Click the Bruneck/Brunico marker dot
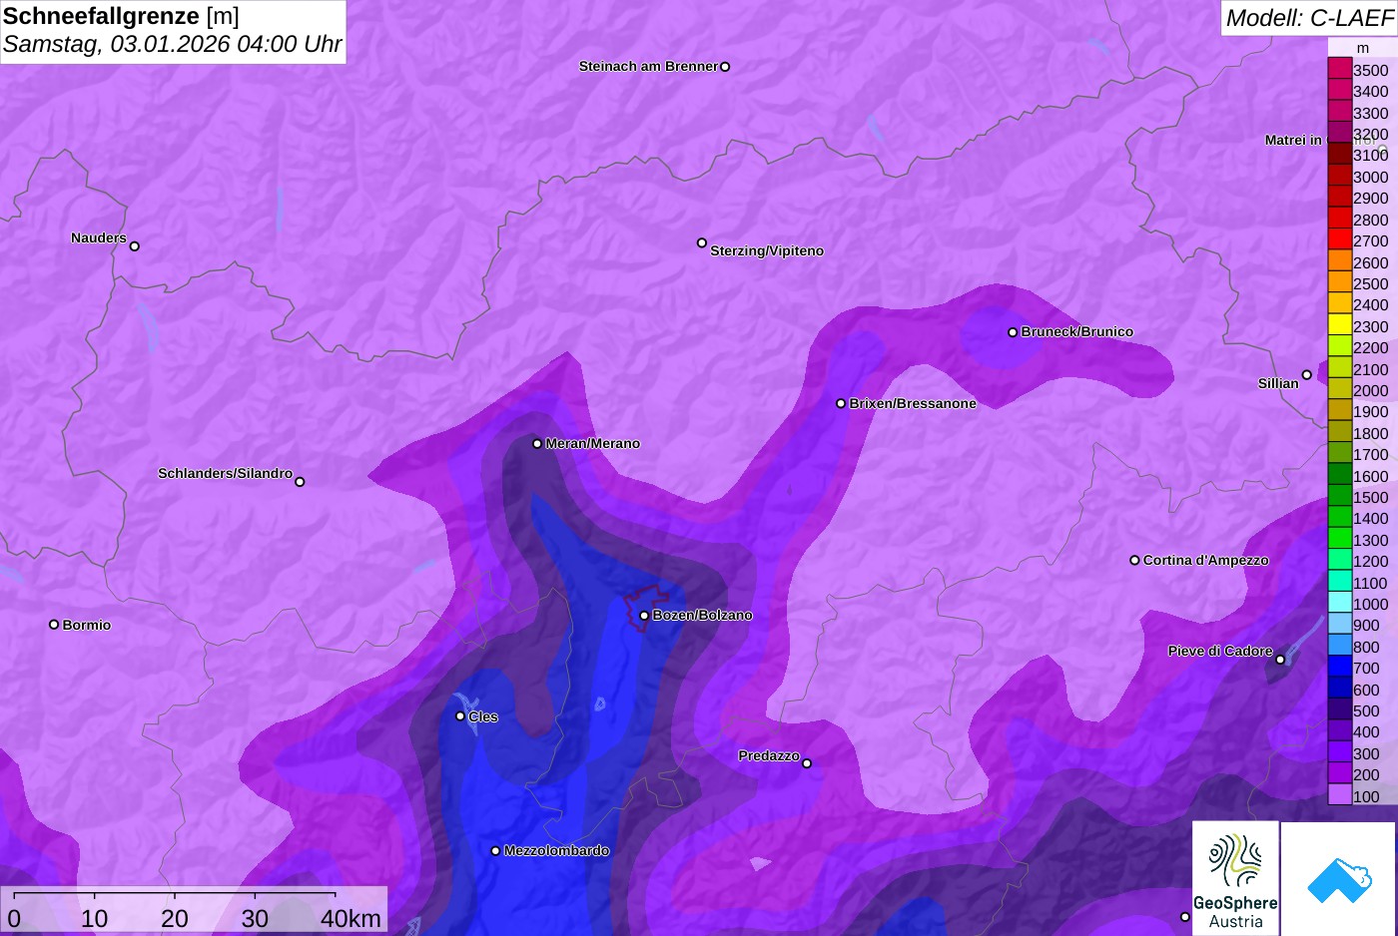This screenshot has height=936, width=1398. [x=1013, y=332]
